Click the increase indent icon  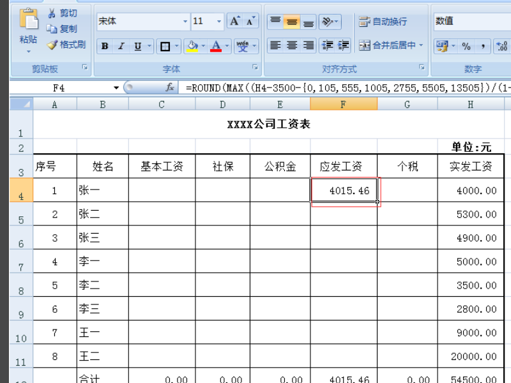(x=343, y=45)
